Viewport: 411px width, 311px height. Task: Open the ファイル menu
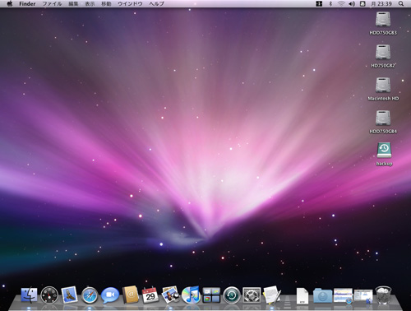point(52,4)
